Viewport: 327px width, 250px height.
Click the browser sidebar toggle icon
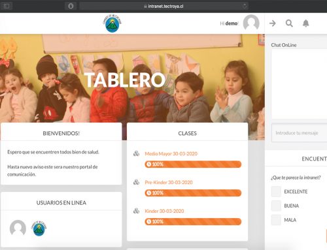[7, 6]
